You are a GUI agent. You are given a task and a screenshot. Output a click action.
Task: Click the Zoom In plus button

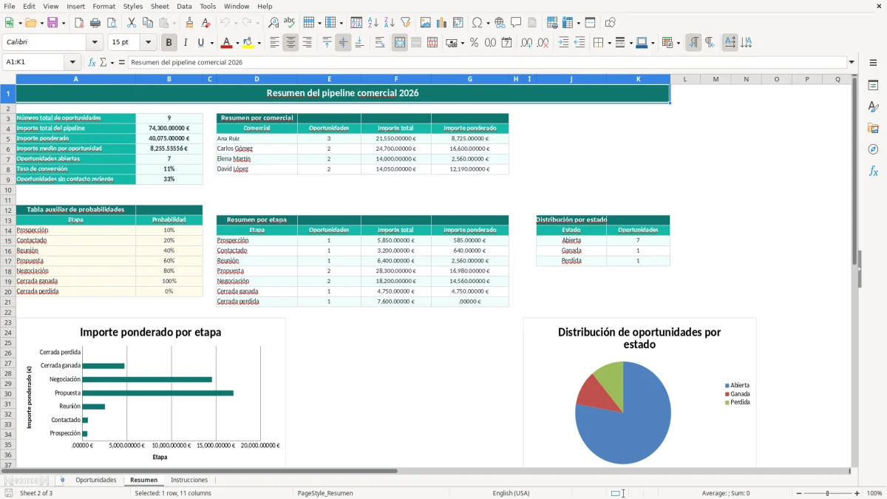(857, 493)
